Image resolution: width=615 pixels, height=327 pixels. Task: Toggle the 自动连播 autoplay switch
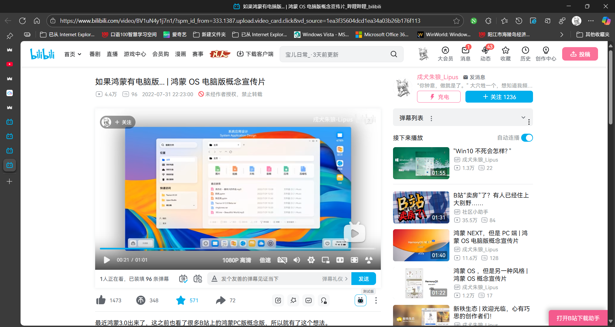[527, 138]
